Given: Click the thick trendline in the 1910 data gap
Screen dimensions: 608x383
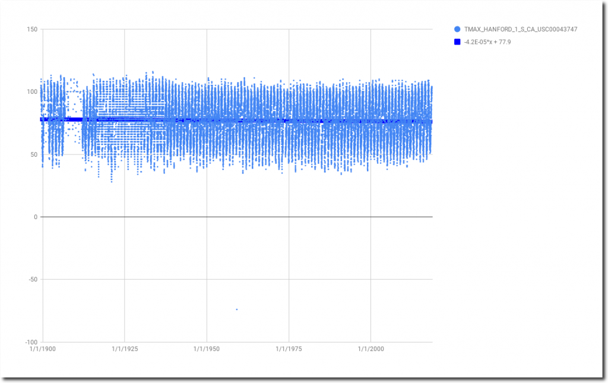Looking at the screenshot, I should 74,119.
